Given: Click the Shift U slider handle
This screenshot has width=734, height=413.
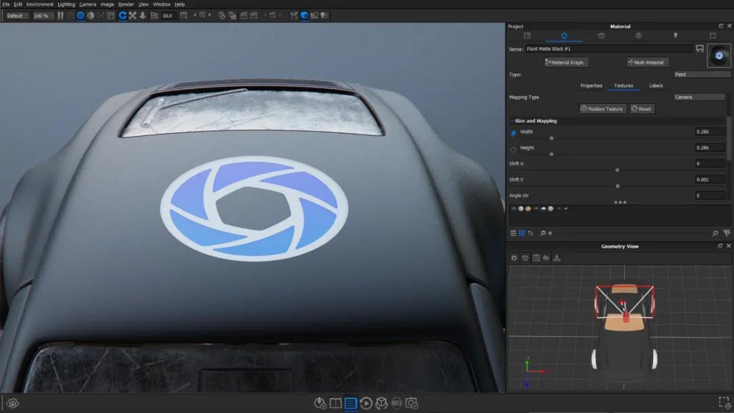Looking at the screenshot, I should (x=617, y=170).
